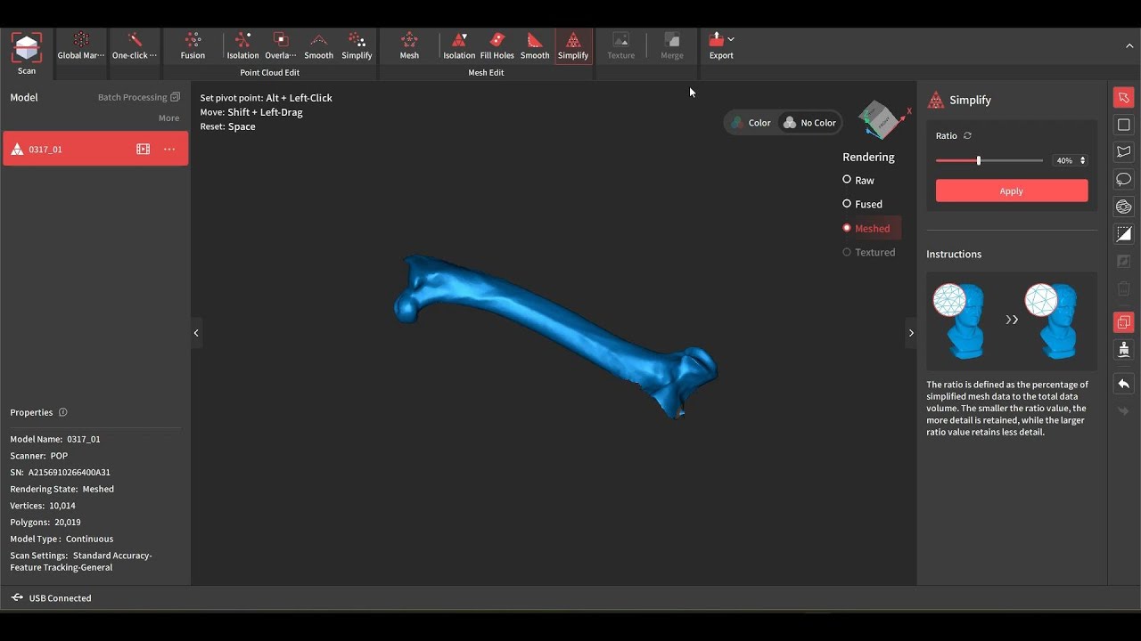The image size is (1141, 641).
Task: Click the view orientation cube
Action: 883,119
